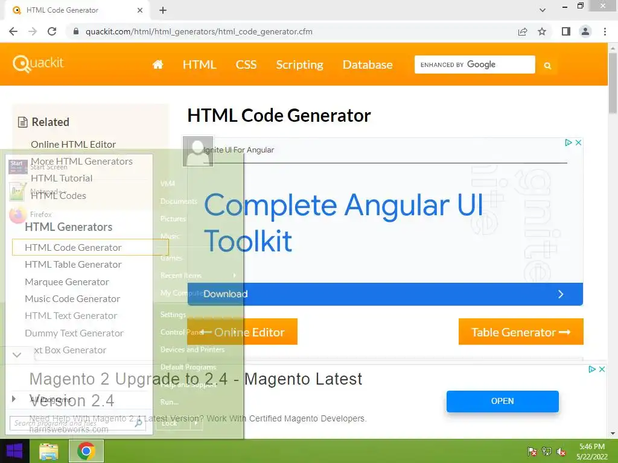Image resolution: width=618 pixels, height=463 pixels.
Task: Open the tab search chevron in Chrome's title bar
Action: pyautogui.click(x=543, y=10)
